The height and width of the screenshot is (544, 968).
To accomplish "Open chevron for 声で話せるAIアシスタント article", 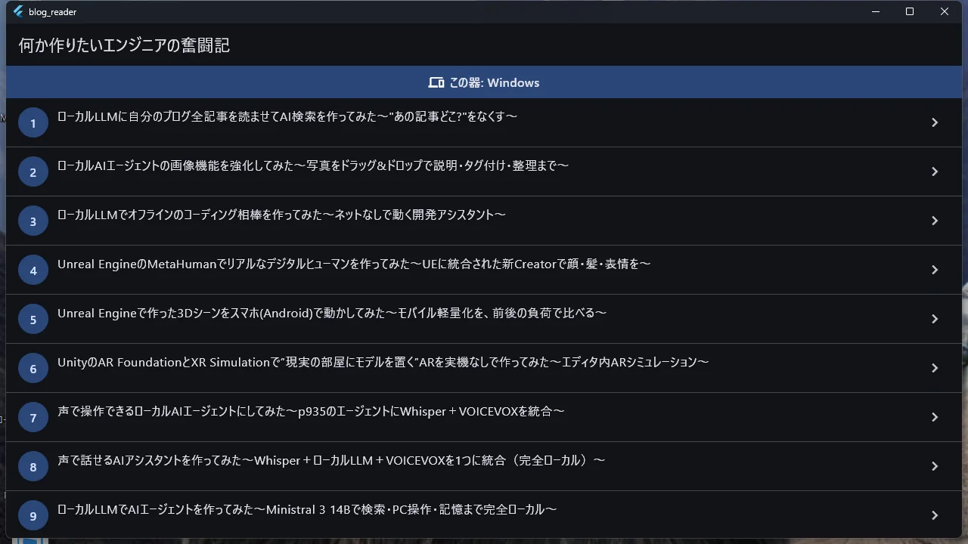I will [935, 466].
